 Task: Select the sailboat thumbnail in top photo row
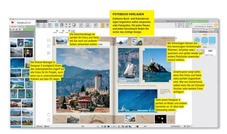pyautogui.click(x=21, y=43)
